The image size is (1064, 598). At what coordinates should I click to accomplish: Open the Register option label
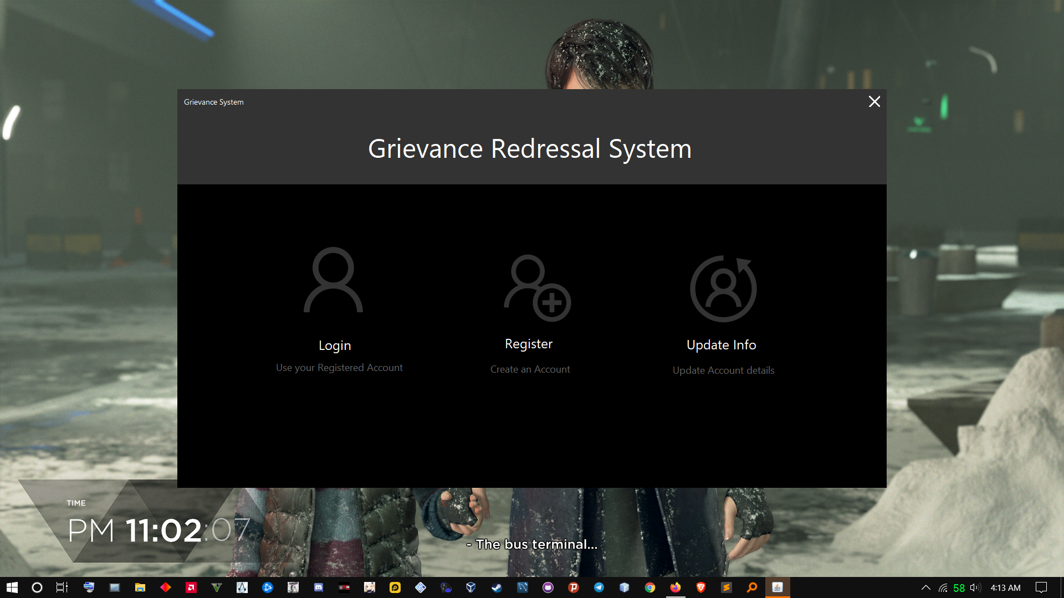coord(529,344)
